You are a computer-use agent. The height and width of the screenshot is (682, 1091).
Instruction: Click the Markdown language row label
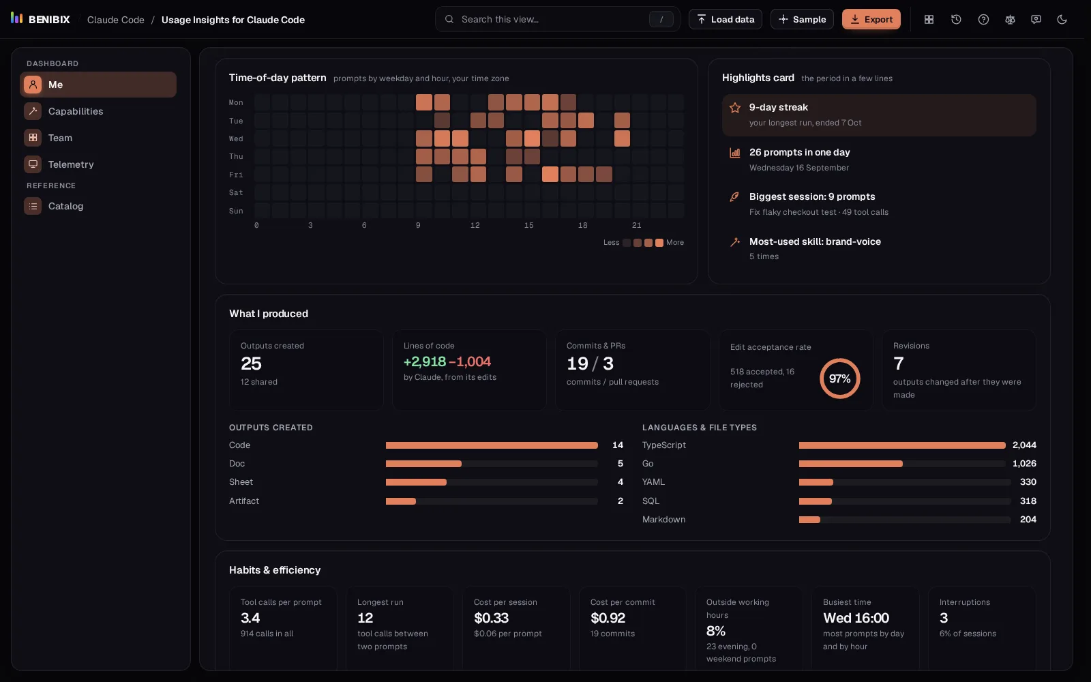[x=663, y=520]
